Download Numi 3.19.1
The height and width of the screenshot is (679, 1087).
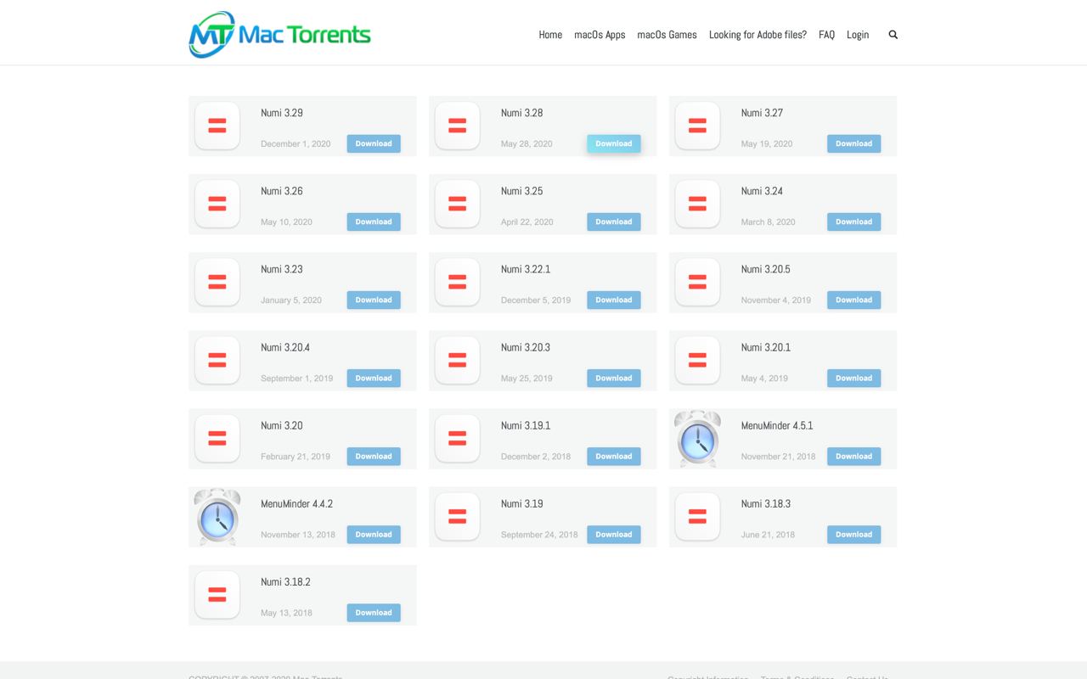614,456
